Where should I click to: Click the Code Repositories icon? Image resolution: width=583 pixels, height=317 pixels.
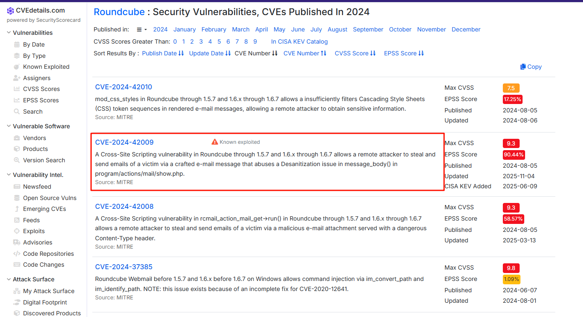(x=17, y=254)
